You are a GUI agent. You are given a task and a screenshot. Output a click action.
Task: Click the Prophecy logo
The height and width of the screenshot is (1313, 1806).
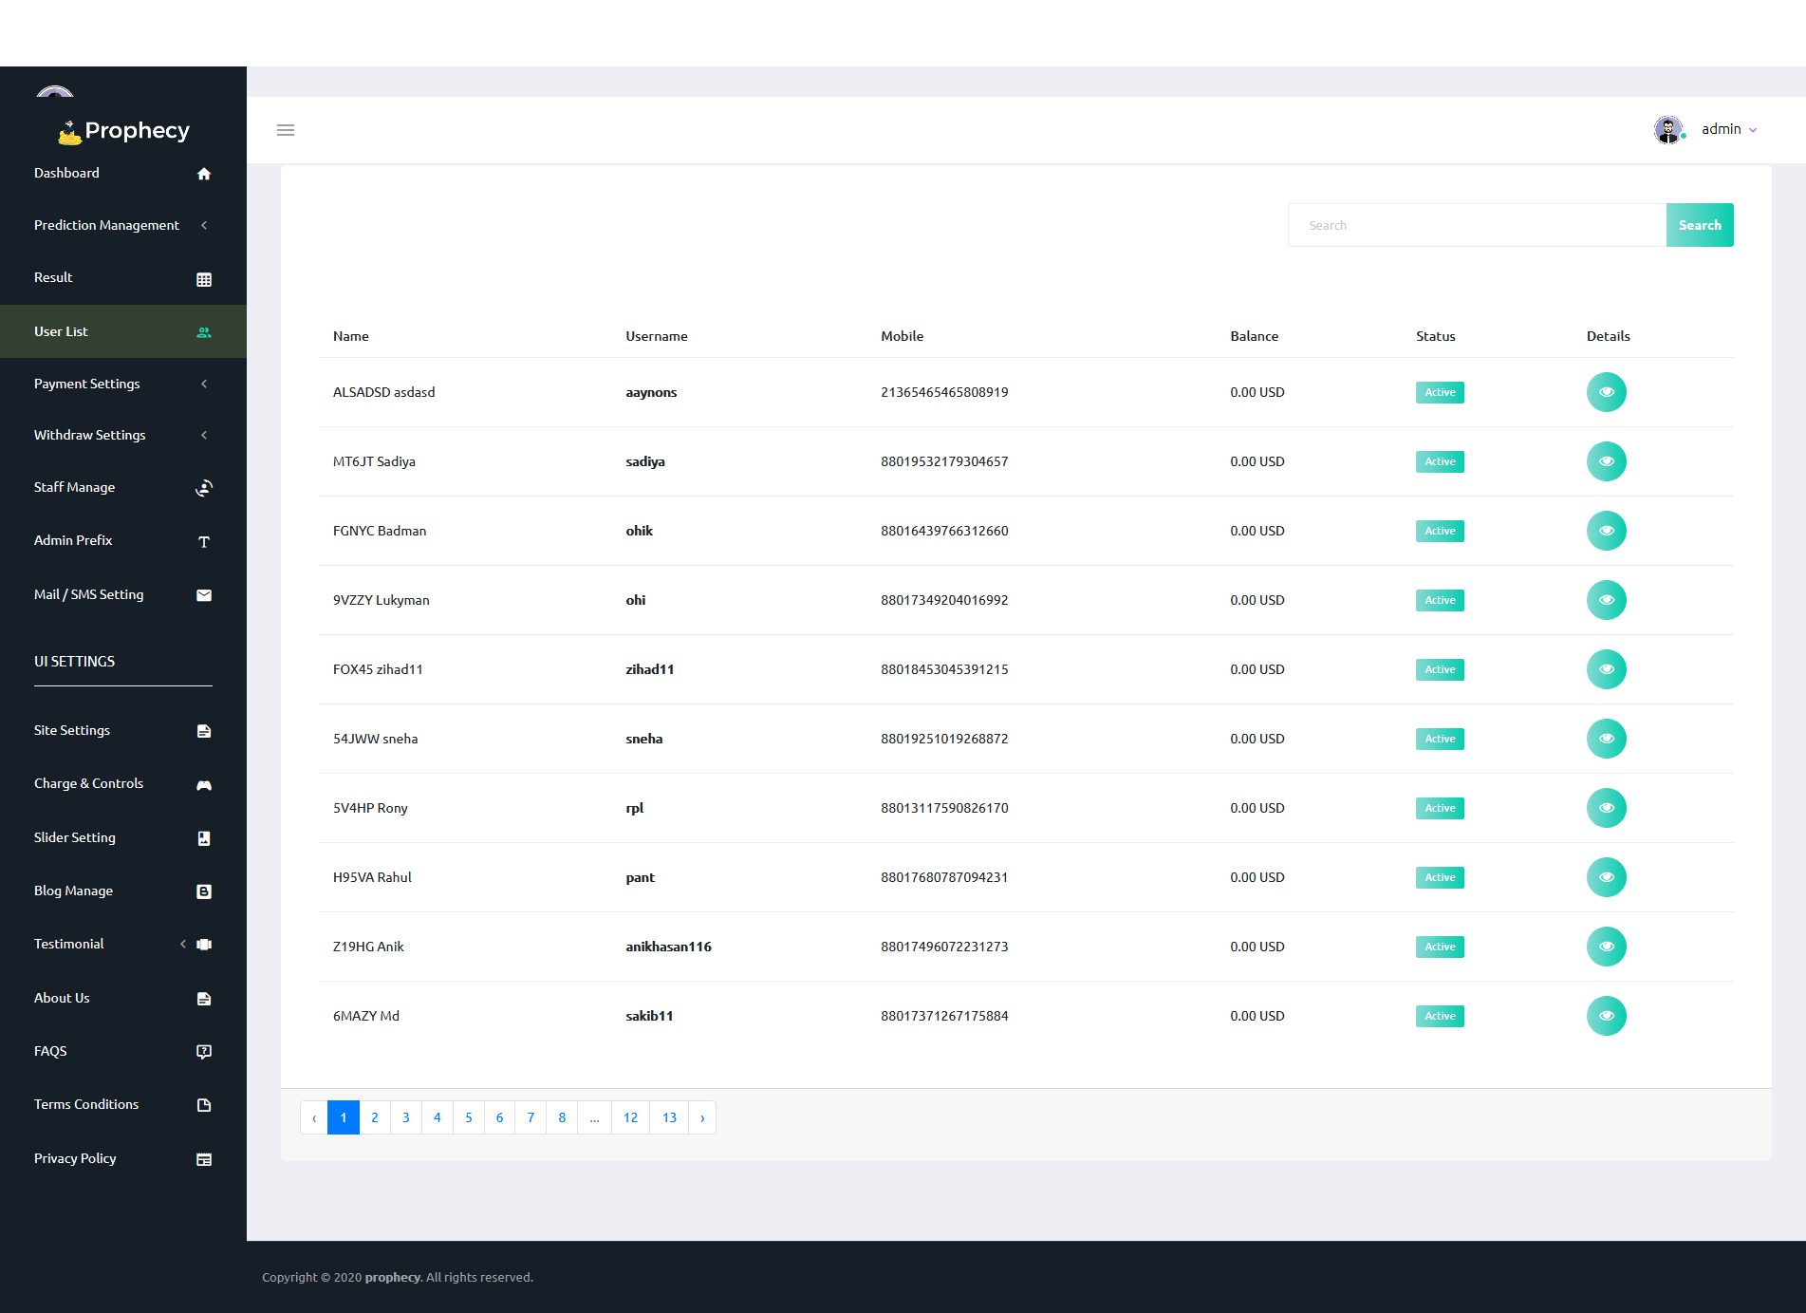click(123, 131)
